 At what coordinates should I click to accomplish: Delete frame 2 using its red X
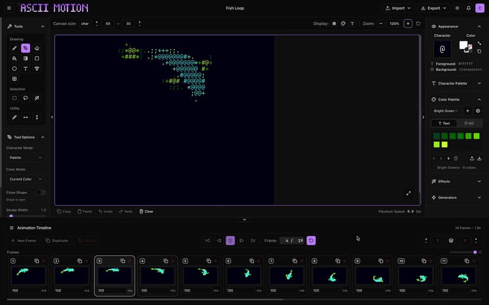[87, 261]
